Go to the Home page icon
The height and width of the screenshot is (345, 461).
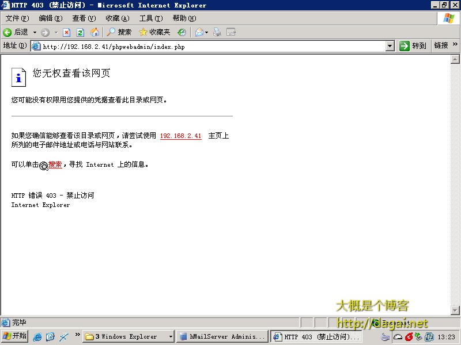coord(95,32)
